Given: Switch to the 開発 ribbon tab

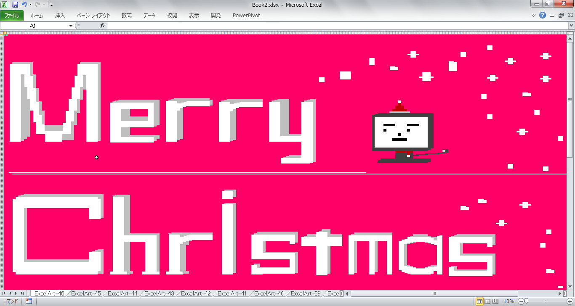Looking at the screenshot, I should [216, 16].
